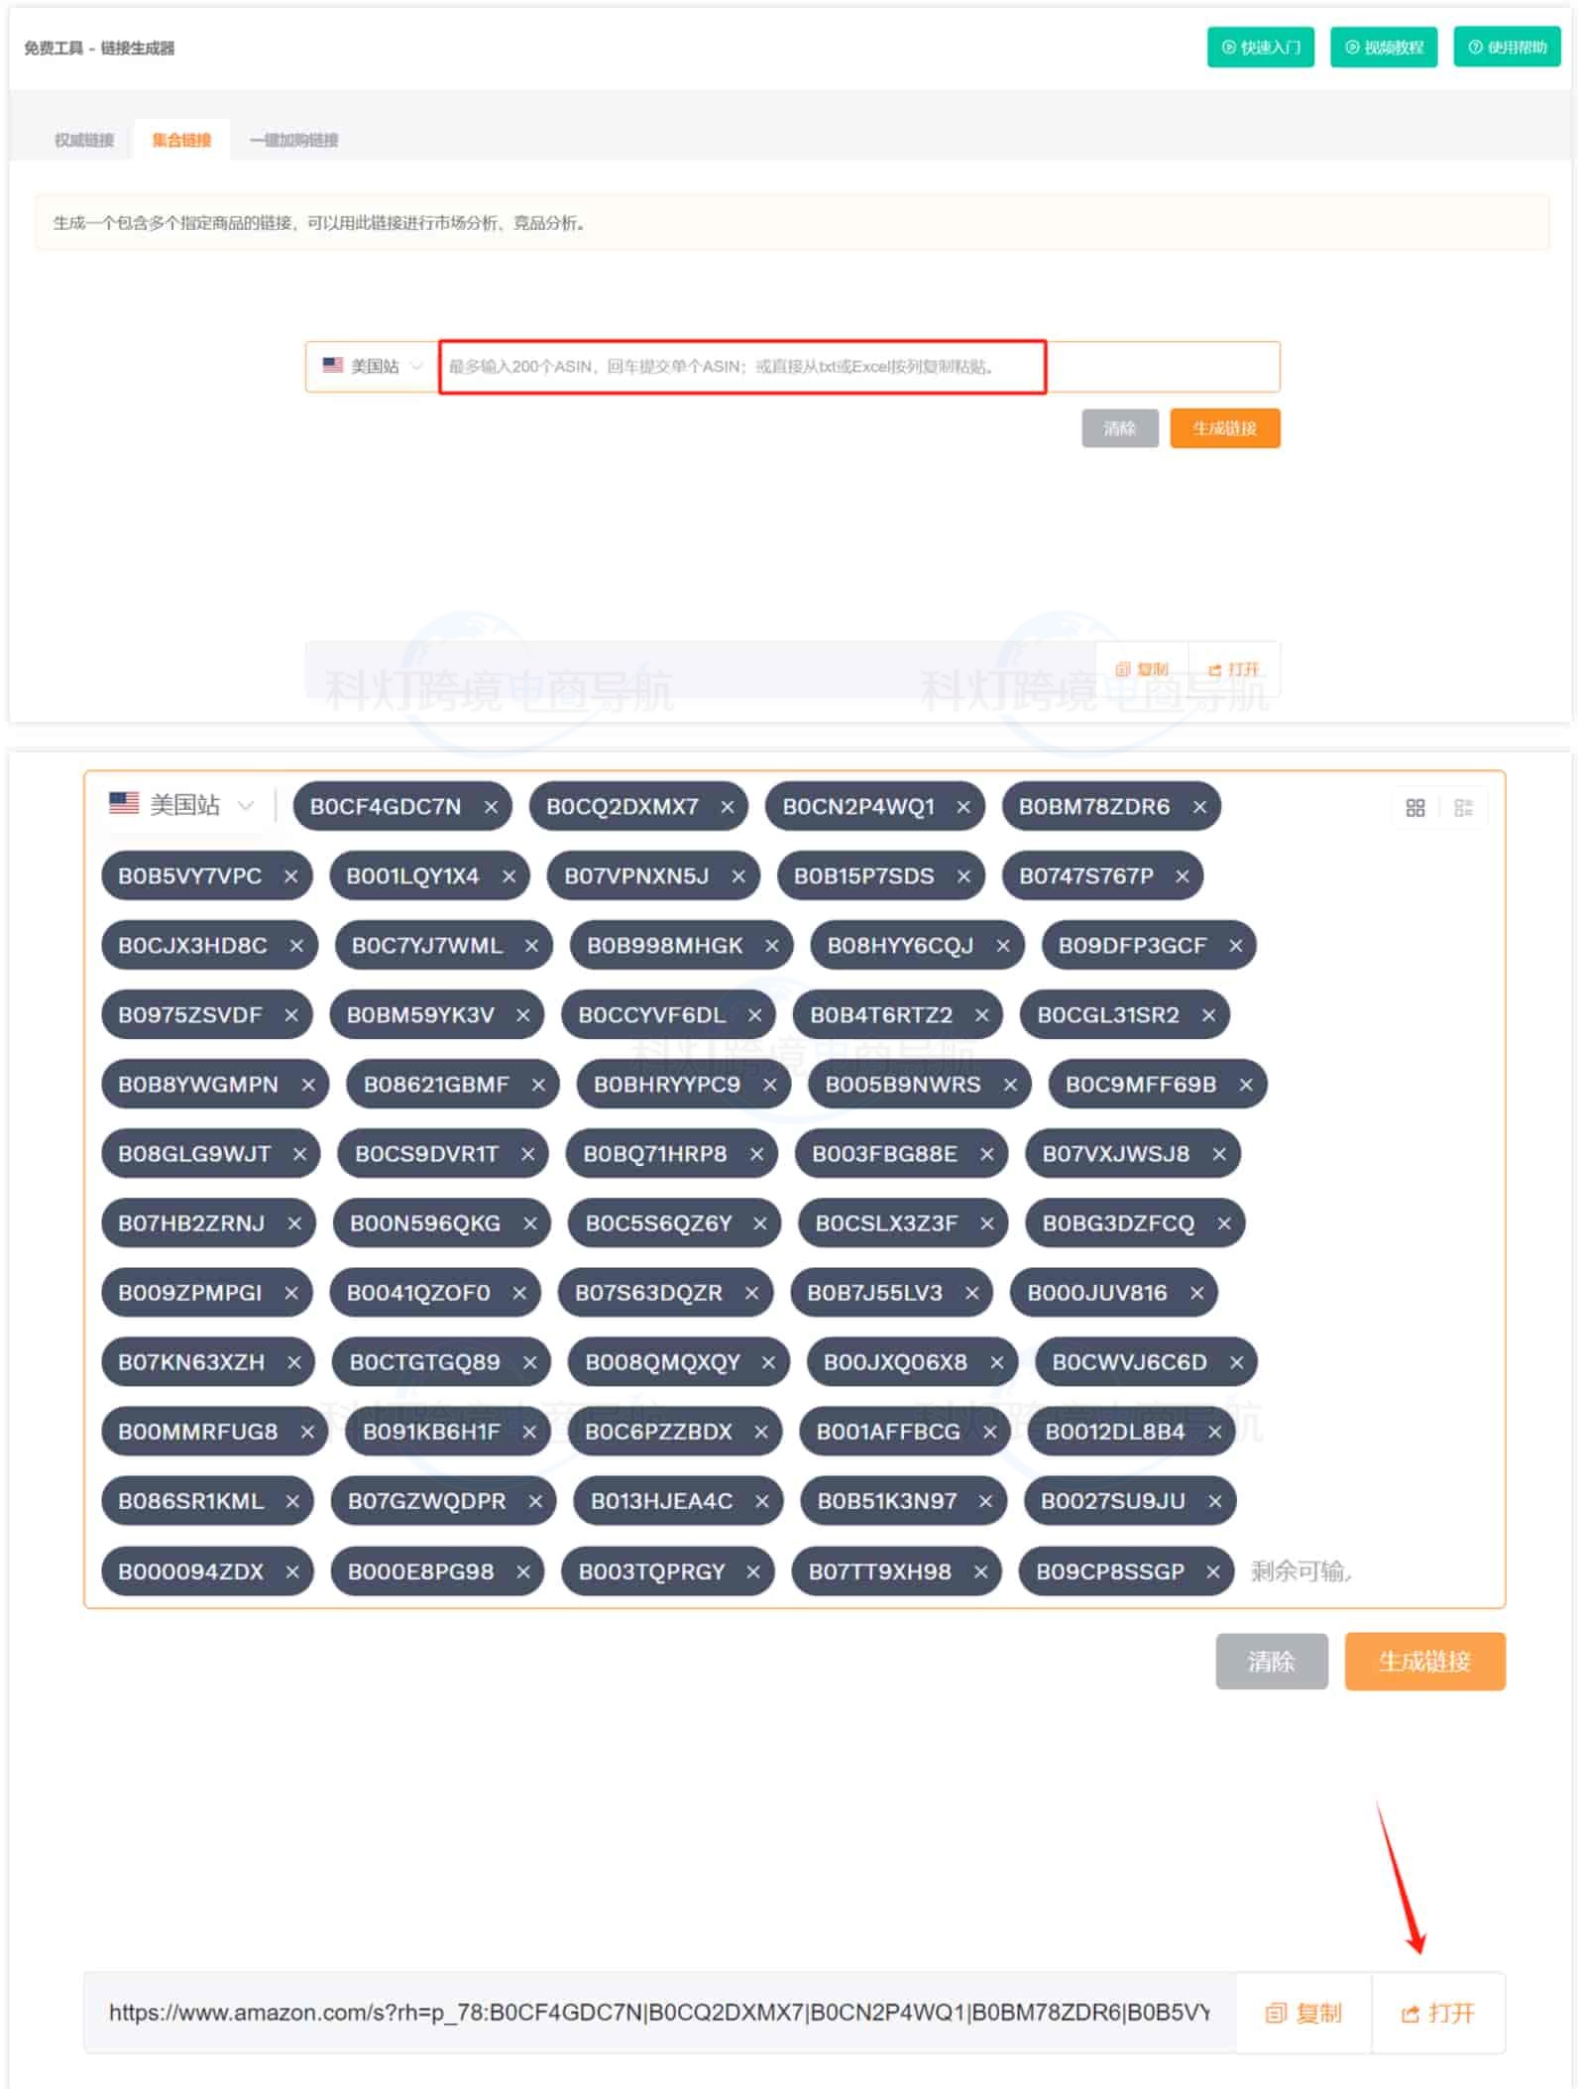Remove the B0C6PZZBDX ASIN tag
The image size is (1582, 2089).
761,1432
